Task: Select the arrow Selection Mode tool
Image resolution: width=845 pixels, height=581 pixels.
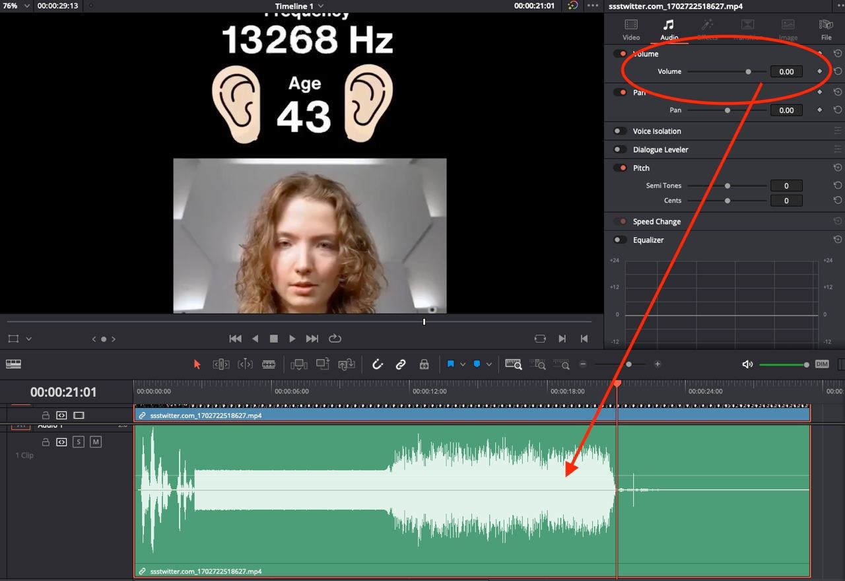Action: pyautogui.click(x=197, y=364)
